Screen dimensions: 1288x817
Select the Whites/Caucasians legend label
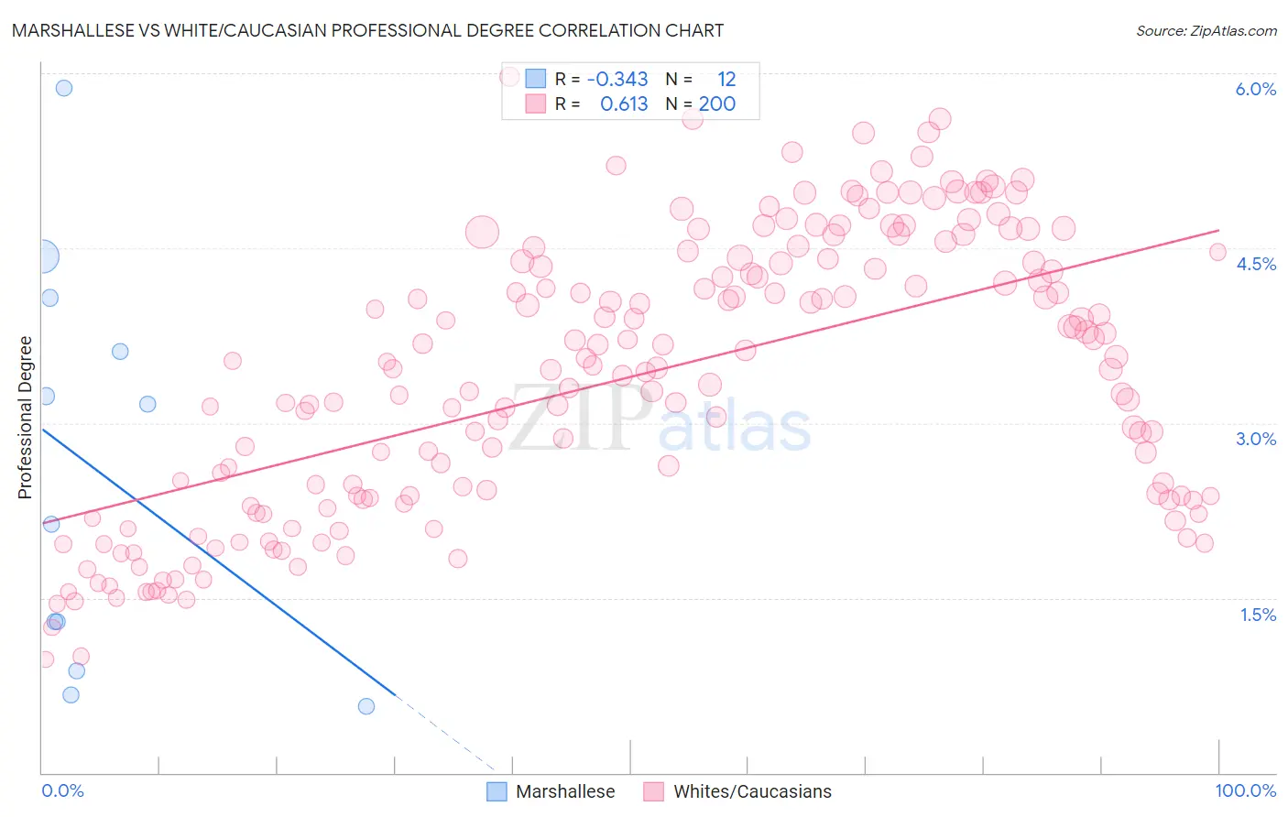[753, 791]
